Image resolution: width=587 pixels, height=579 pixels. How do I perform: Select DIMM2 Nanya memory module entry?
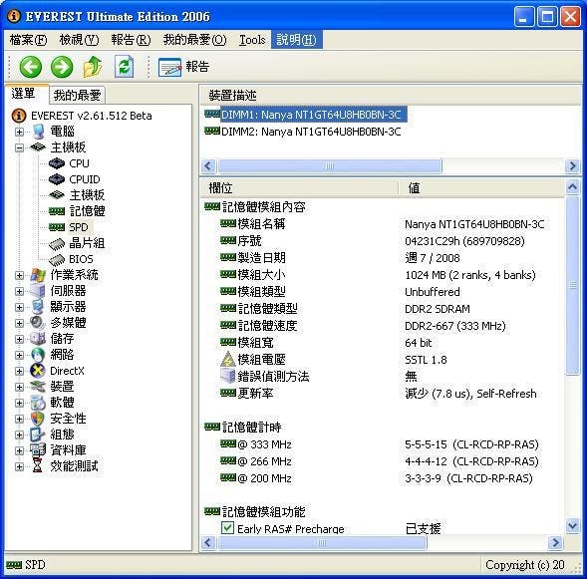tap(303, 132)
